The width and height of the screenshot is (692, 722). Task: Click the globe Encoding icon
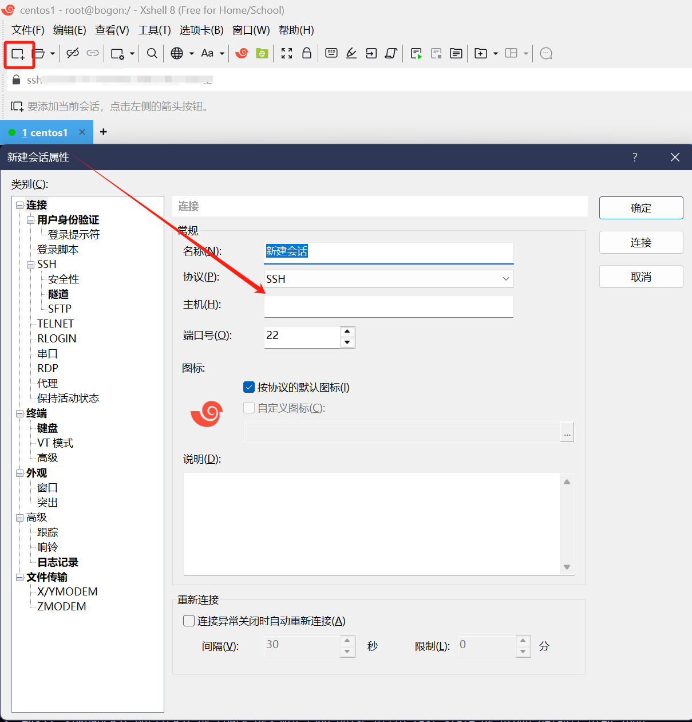point(177,53)
